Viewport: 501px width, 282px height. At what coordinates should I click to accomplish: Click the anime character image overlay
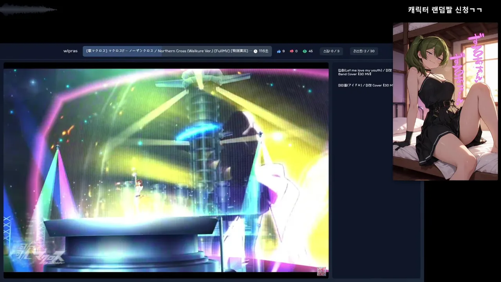click(445, 101)
